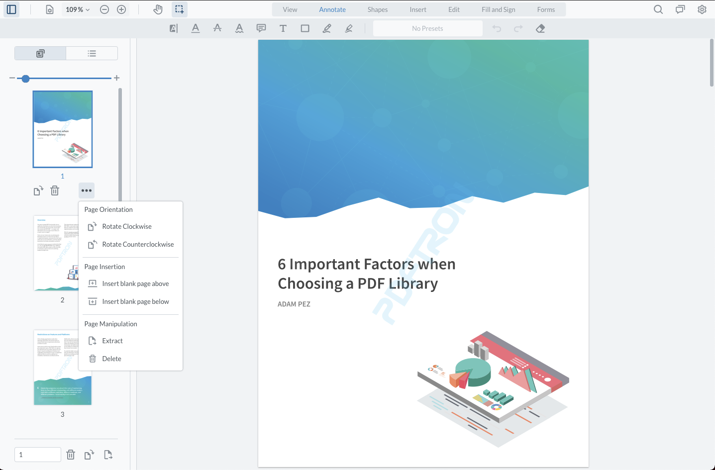Select the page 1 thumbnail
This screenshot has height=470, width=715.
(63, 129)
